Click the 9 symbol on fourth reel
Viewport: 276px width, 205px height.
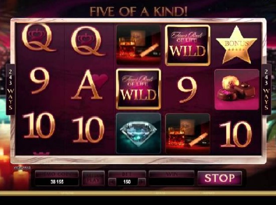[x=187, y=90]
